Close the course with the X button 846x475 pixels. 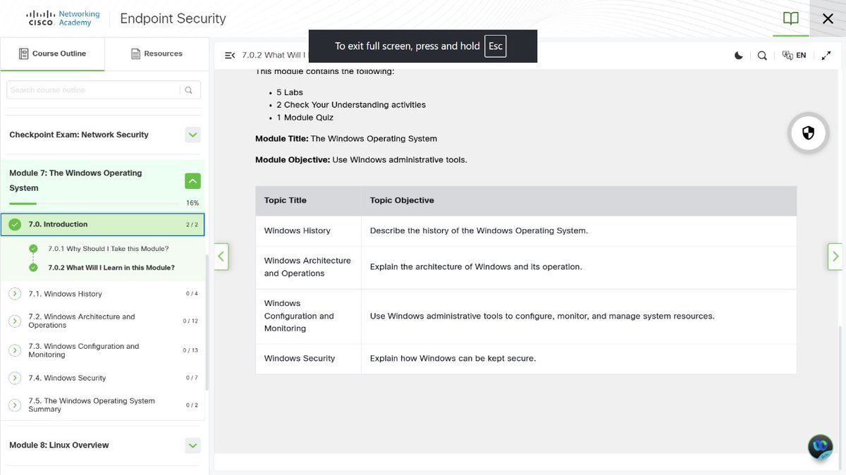click(828, 18)
